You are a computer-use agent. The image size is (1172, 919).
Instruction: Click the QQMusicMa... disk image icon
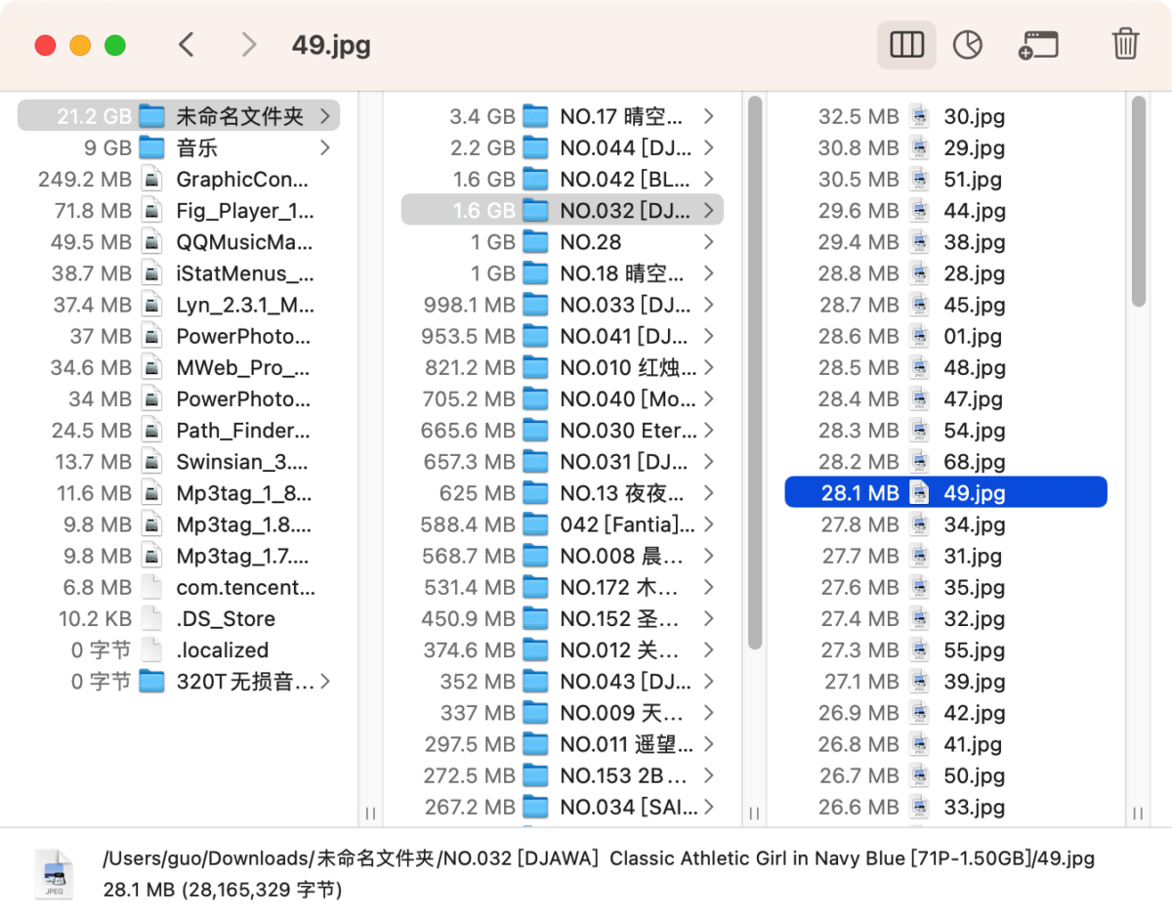[151, 241]
